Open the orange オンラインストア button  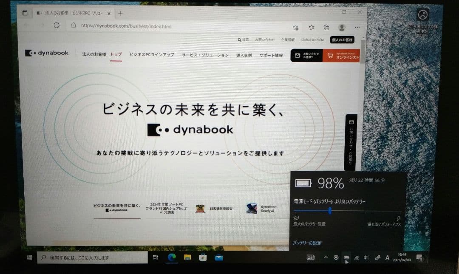click(341, 56)
